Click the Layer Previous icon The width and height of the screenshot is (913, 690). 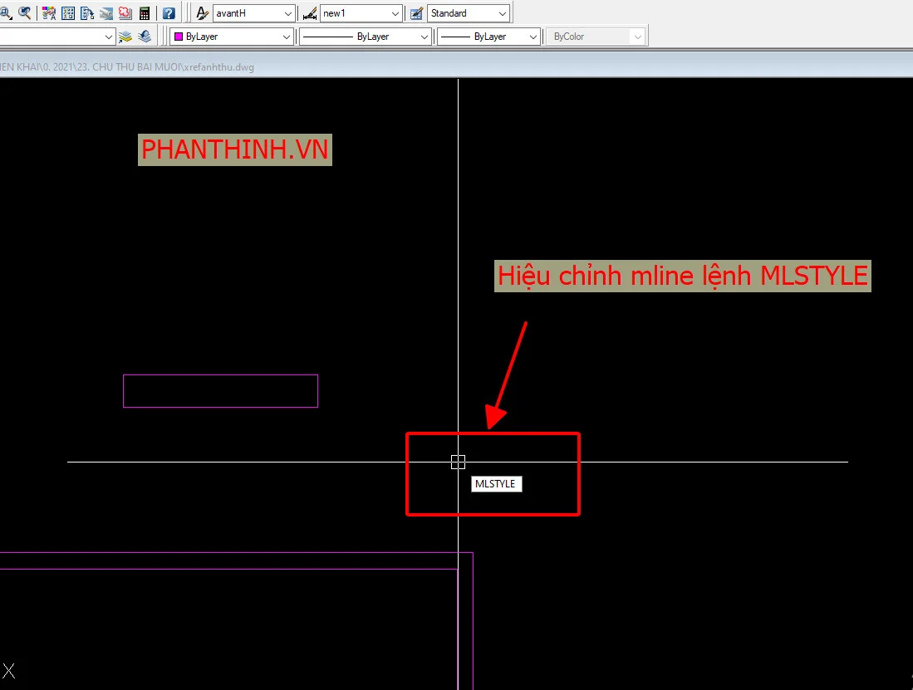click(145, 37)
